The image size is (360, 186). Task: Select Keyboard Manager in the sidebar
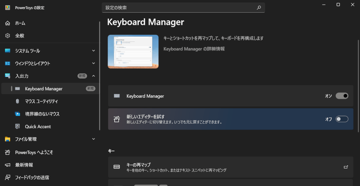44,89
